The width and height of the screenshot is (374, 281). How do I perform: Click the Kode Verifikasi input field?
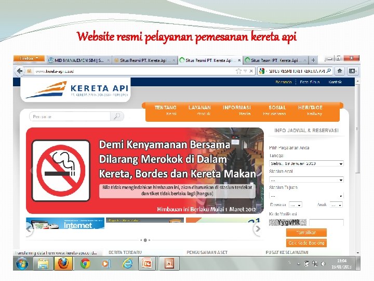pyautogui.click(x=326, y=223)
